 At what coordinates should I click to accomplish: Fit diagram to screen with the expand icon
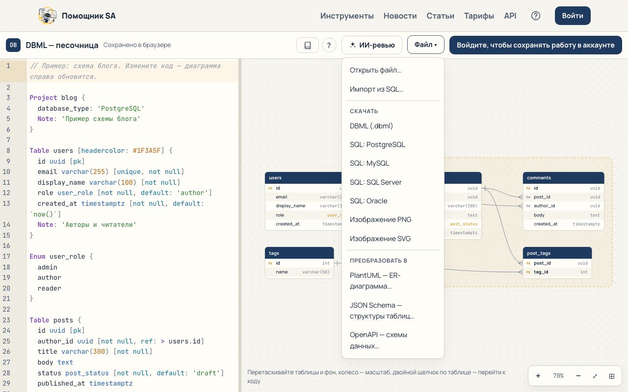(x=595, y=376)
